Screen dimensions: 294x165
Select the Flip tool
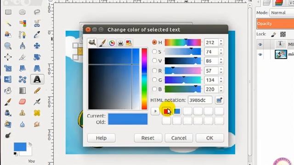8,79
